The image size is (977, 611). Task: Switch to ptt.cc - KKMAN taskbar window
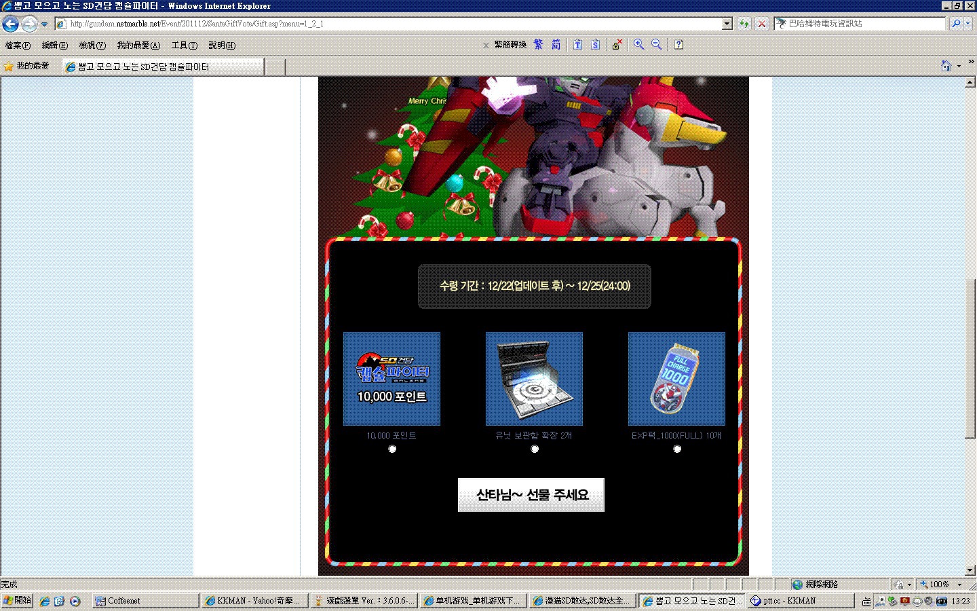click(x=801, y=601)
